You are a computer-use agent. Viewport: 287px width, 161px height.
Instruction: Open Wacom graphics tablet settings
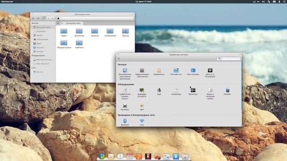click(x=125, y=93)
